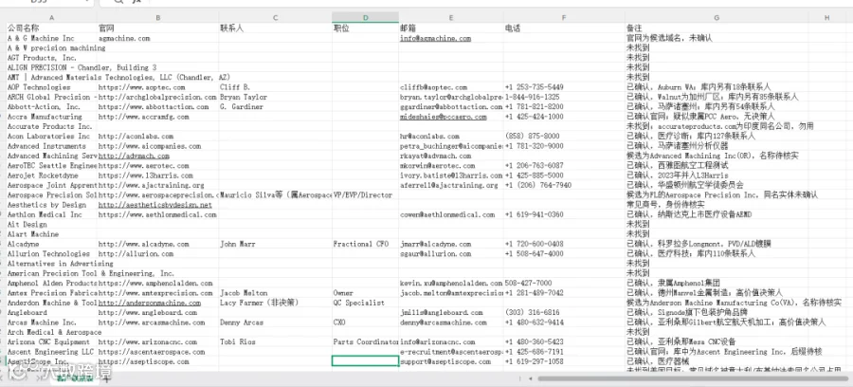Select the VP/EVP/Director position cell
This screenshot has height=387, width=853.
[x=366, y=194]
